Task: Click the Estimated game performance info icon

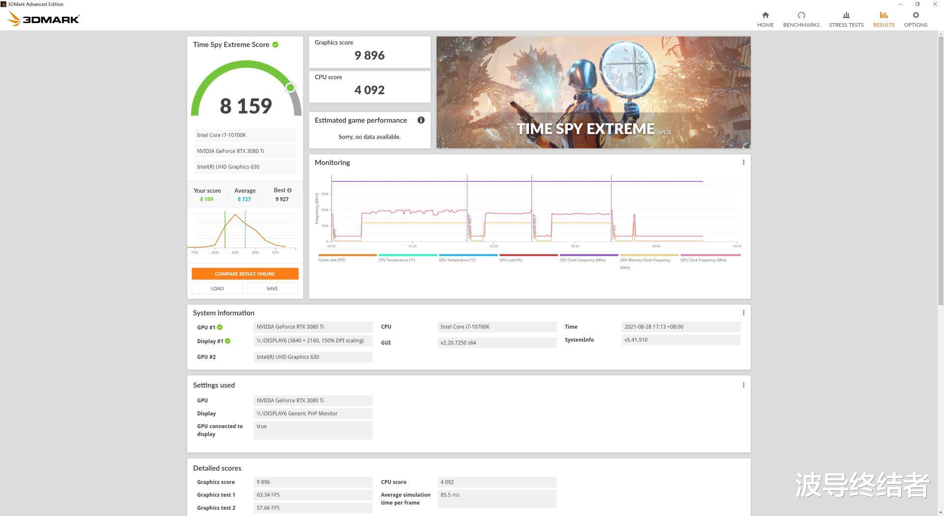Action: pyautogui.click(x=421, y=120)
